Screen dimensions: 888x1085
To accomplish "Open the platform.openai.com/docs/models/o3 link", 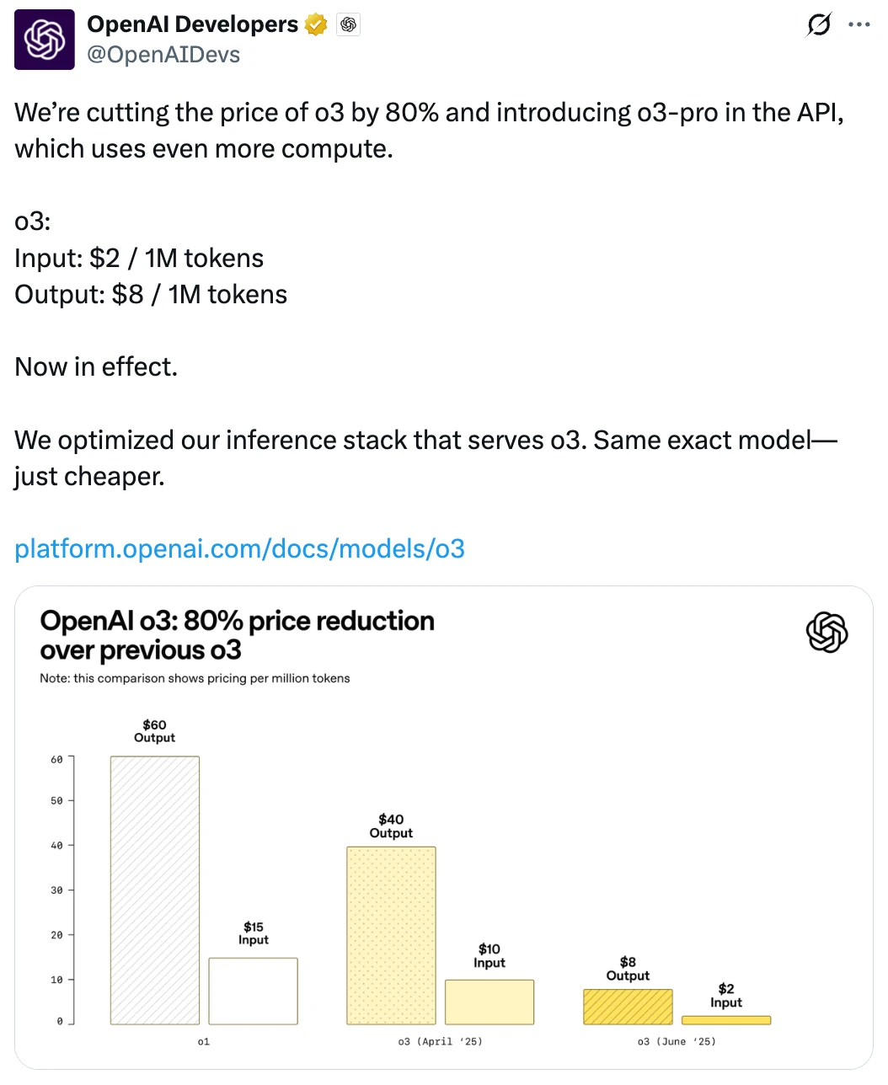I will tap(240, 549).
